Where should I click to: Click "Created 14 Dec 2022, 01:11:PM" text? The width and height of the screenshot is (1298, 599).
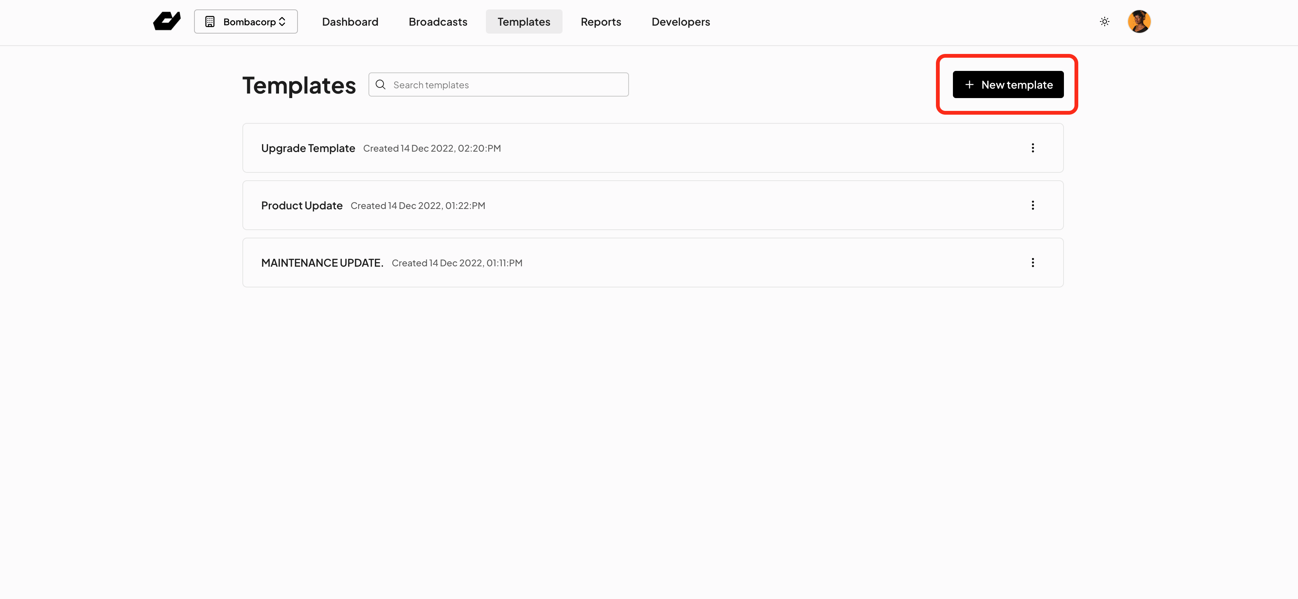click(x=457, y=263)
